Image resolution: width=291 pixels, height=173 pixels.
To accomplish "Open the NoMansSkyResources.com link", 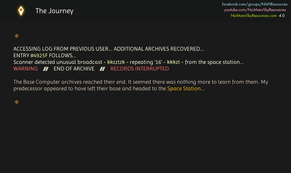I will click(x=254, y=16).
